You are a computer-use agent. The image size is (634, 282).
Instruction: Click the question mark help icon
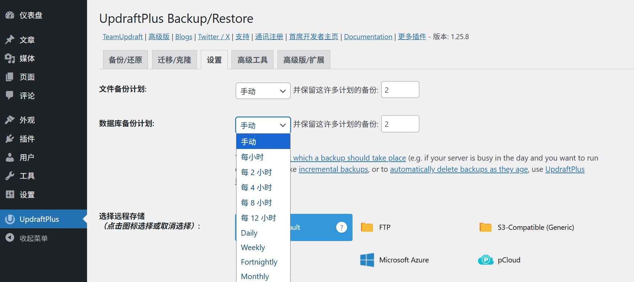(342, 227)
